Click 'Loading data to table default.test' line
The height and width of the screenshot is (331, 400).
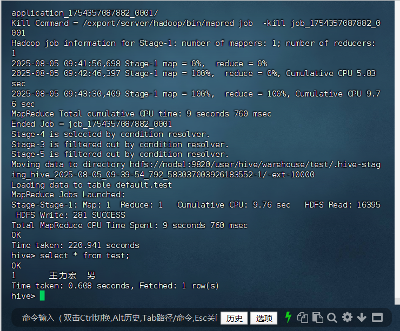(x=91, y=185)
